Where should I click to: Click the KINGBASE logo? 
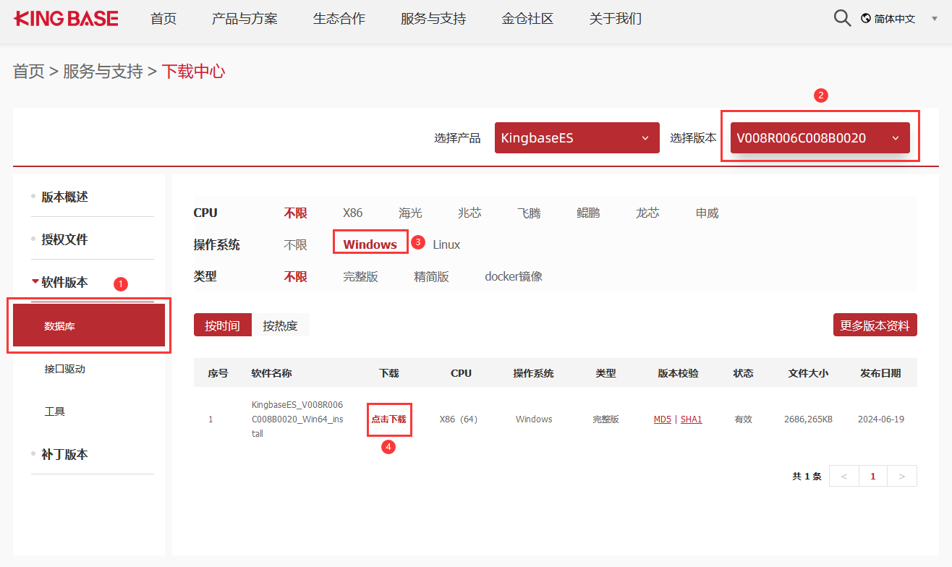coord(66,19)
